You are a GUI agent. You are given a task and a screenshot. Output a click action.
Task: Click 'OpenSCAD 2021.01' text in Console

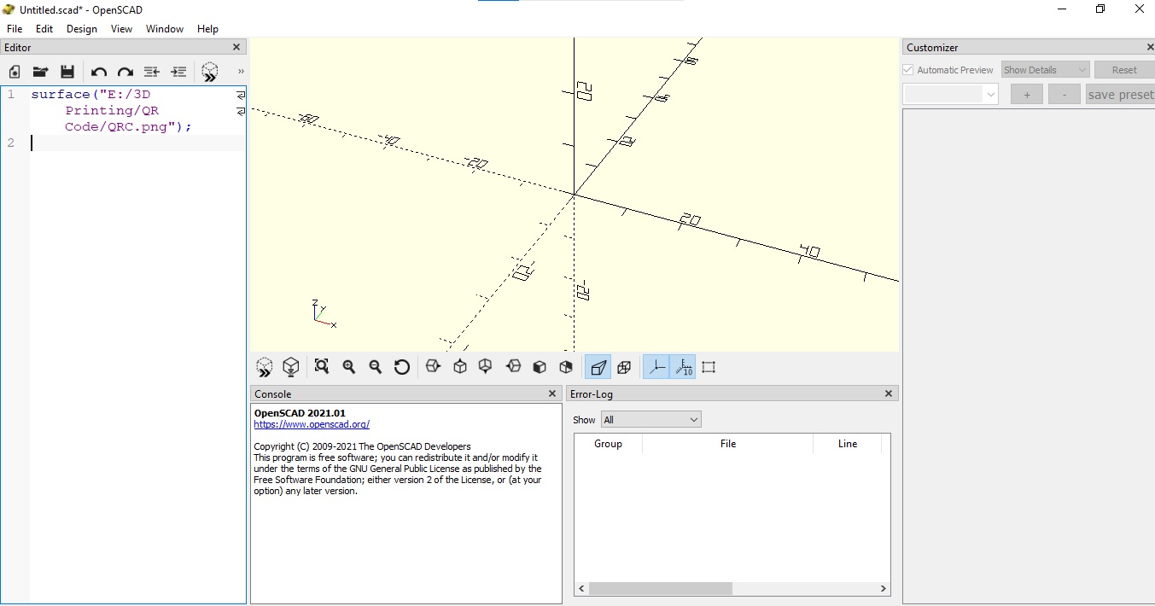pyautogui.click(x=300, y=413)
